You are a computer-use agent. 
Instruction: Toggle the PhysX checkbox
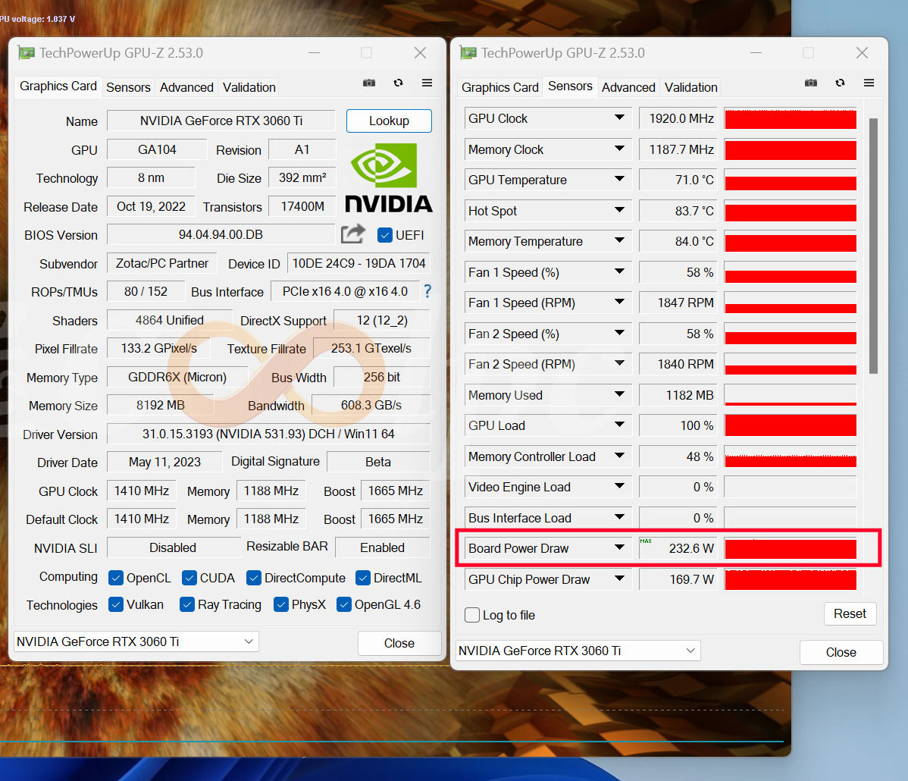(281, 605)
